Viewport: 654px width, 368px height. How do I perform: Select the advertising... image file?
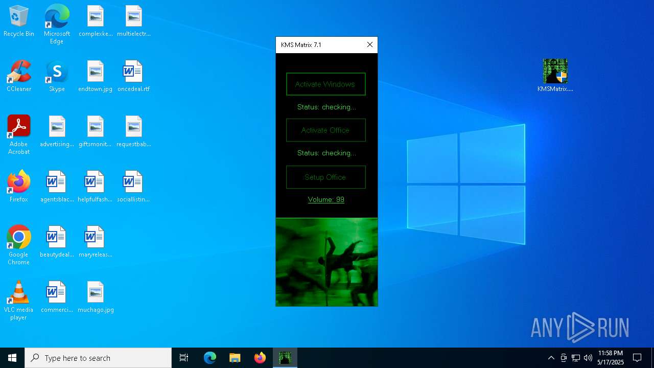tap(57, 132)
